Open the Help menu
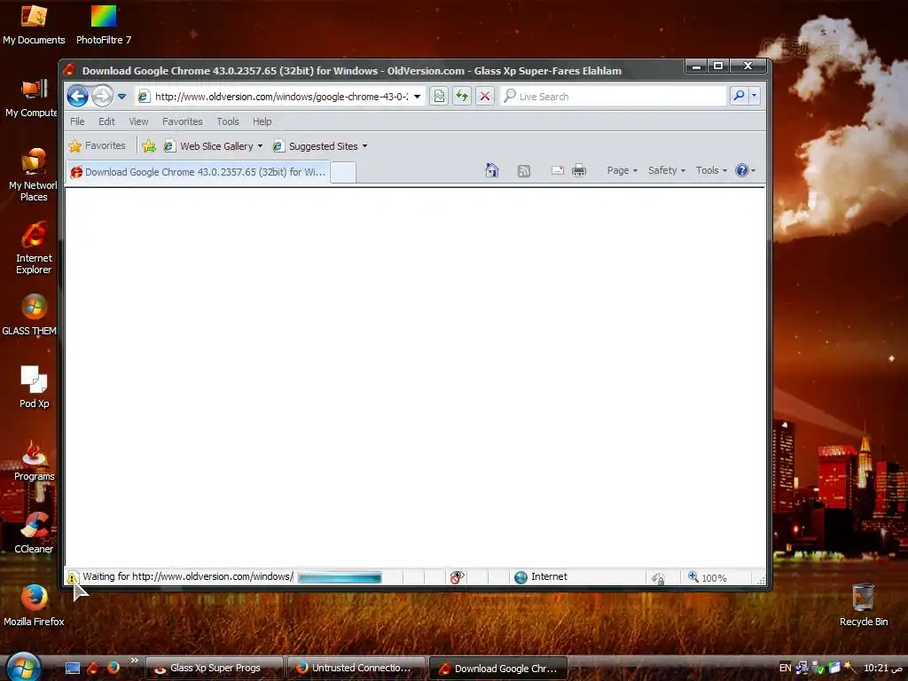The height and width of the screenshot is (681, 908). tap(262, 121)
